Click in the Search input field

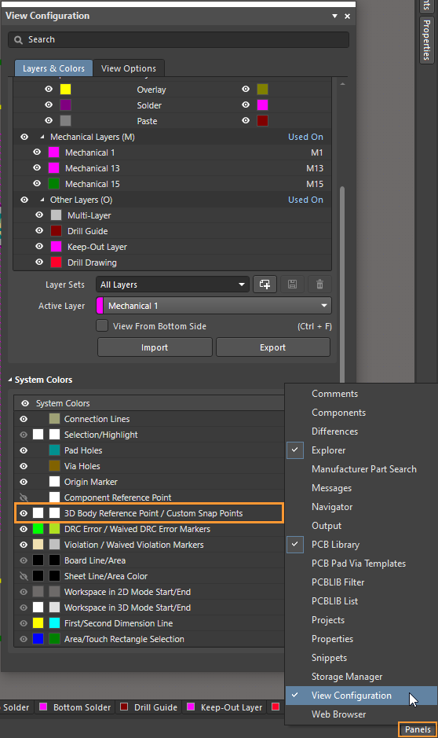[x=179, y=39]
